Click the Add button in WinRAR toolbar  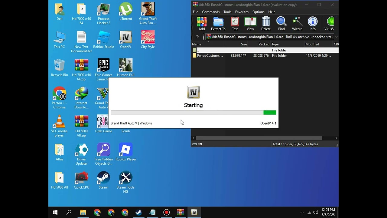coord(202,24)
